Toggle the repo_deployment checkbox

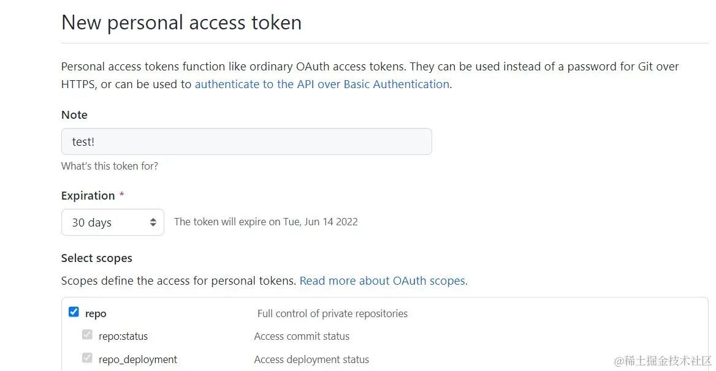87,358
